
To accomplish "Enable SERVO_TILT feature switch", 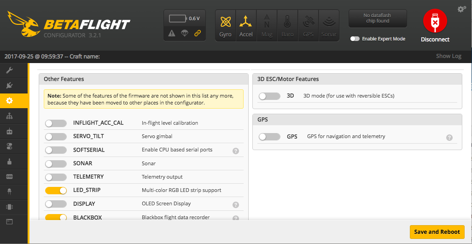I will tap(56, 137).
